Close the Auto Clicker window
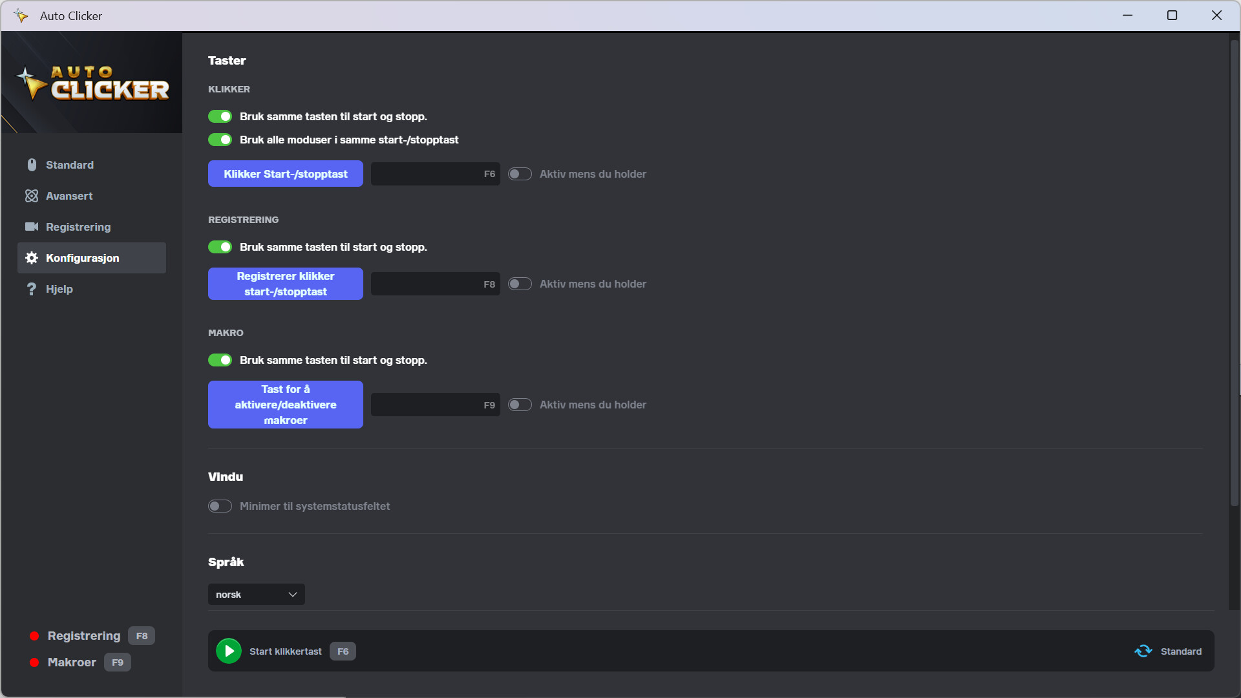This screenshot has width=1241, height=698. [x=1216, y=16]
